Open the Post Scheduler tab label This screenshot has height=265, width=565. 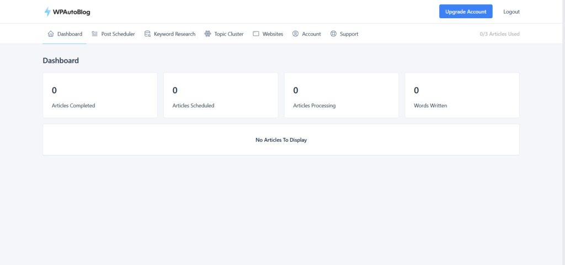(118, 34)
